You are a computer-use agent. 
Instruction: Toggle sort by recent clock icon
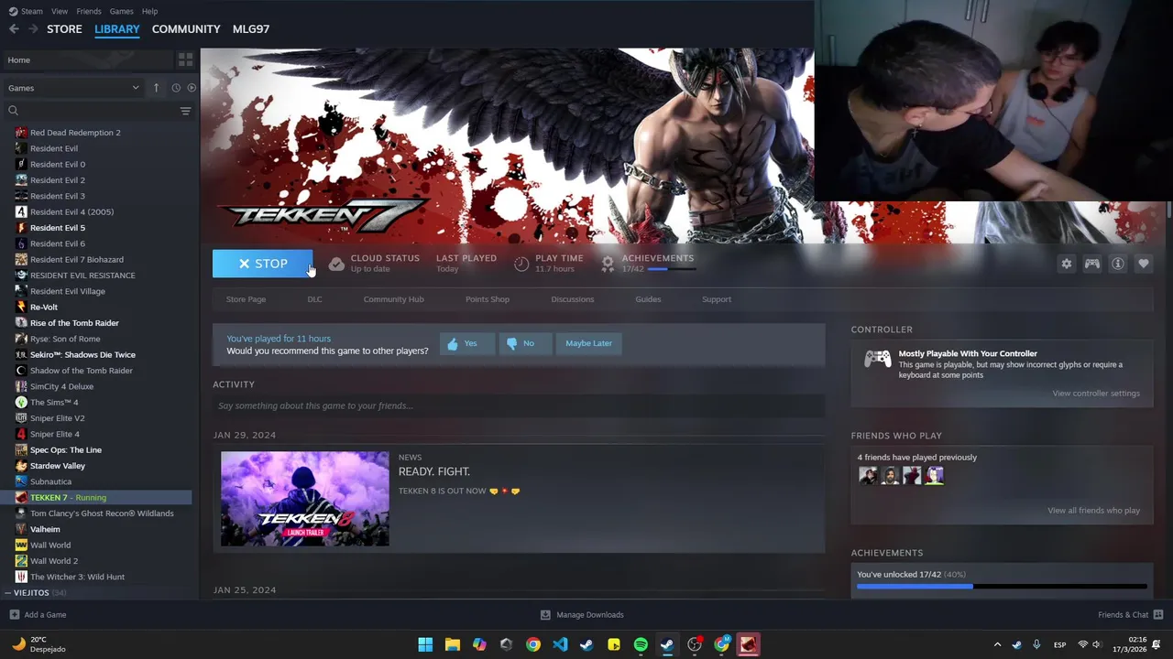click(x=175, y=88)
